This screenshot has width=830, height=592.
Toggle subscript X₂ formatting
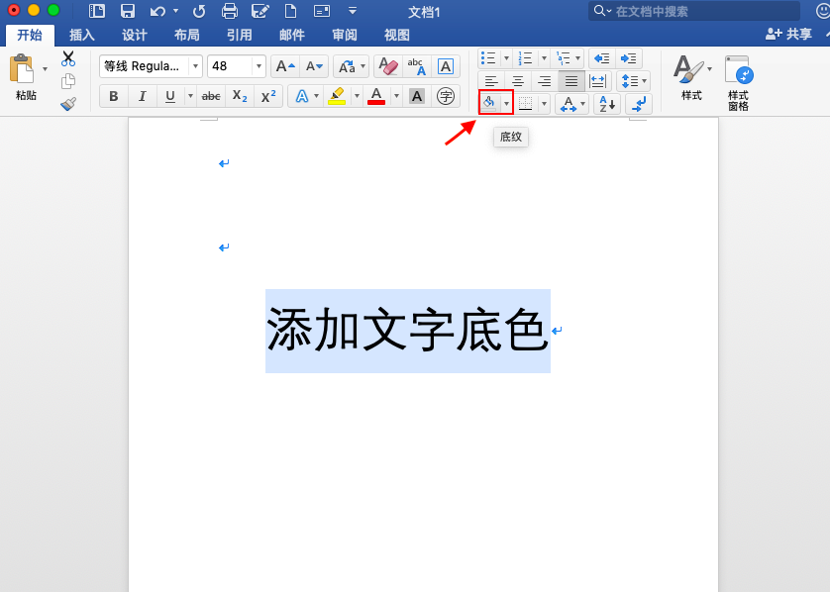coord(240,96)
